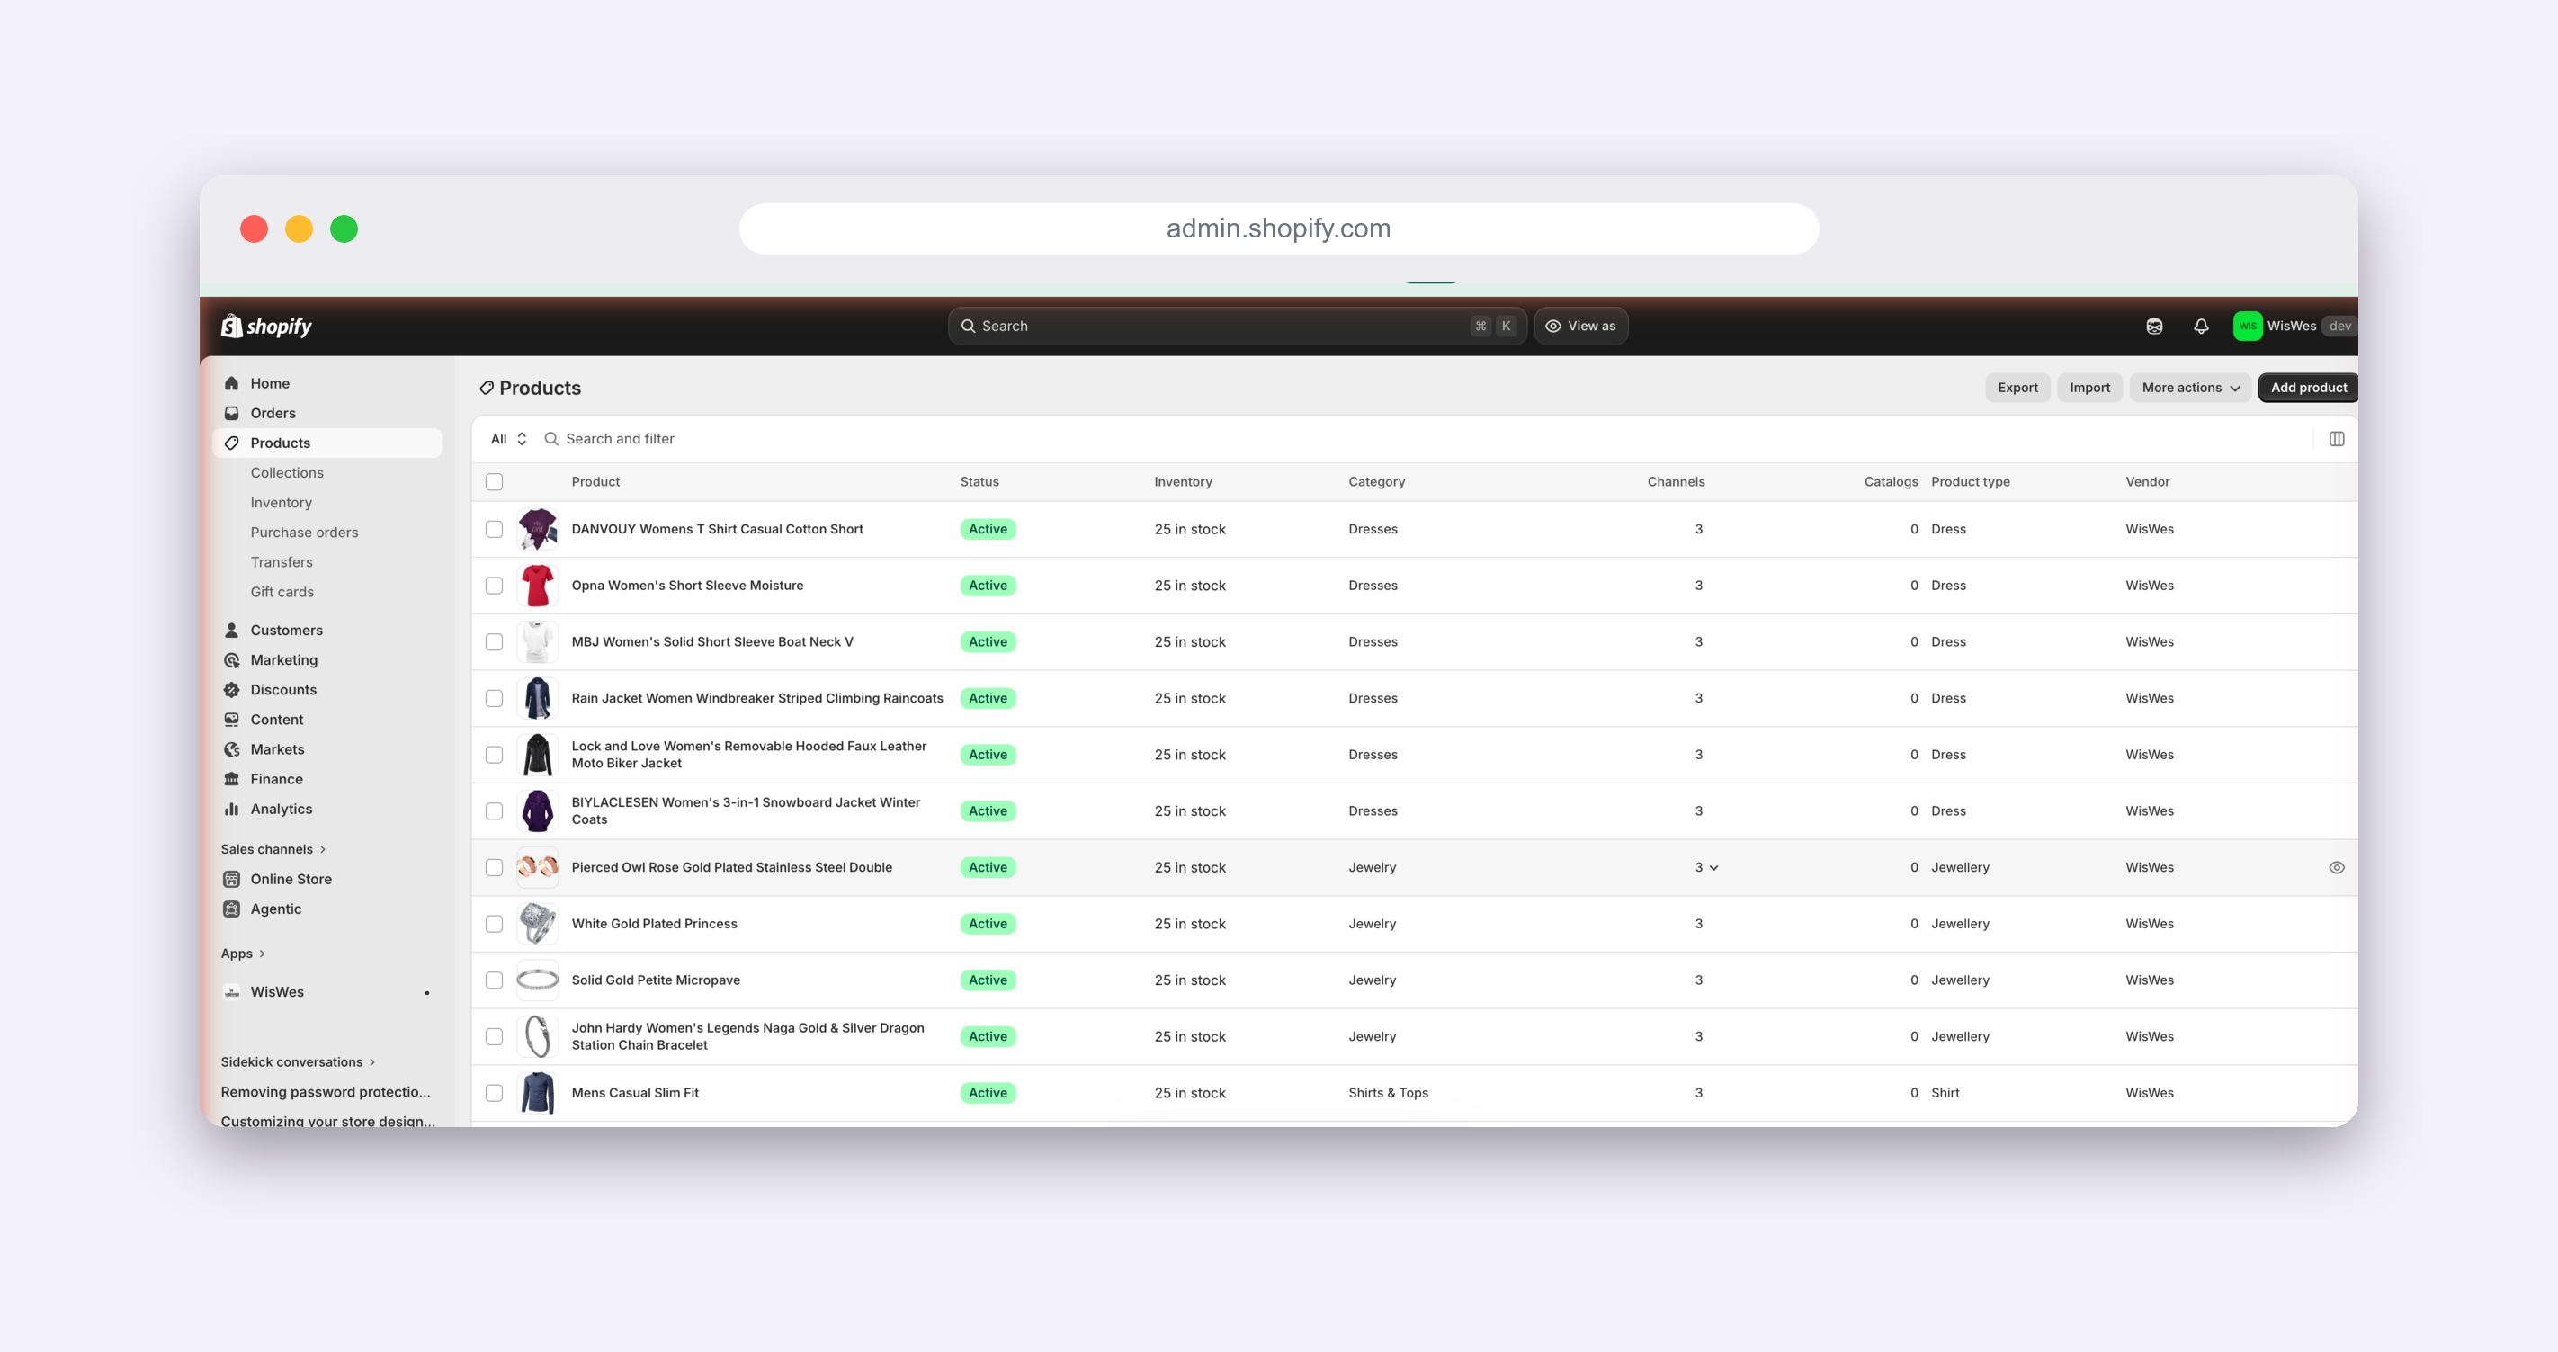
Task: Open notifications bell icon
Action: point(2202,326)
